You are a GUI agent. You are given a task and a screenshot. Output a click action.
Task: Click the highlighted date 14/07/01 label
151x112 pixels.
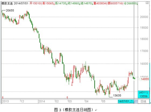[x=126, y=101]
